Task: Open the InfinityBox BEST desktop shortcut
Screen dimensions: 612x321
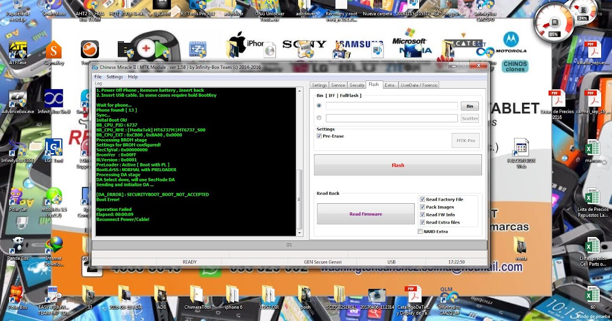Action: click(18, 150)
